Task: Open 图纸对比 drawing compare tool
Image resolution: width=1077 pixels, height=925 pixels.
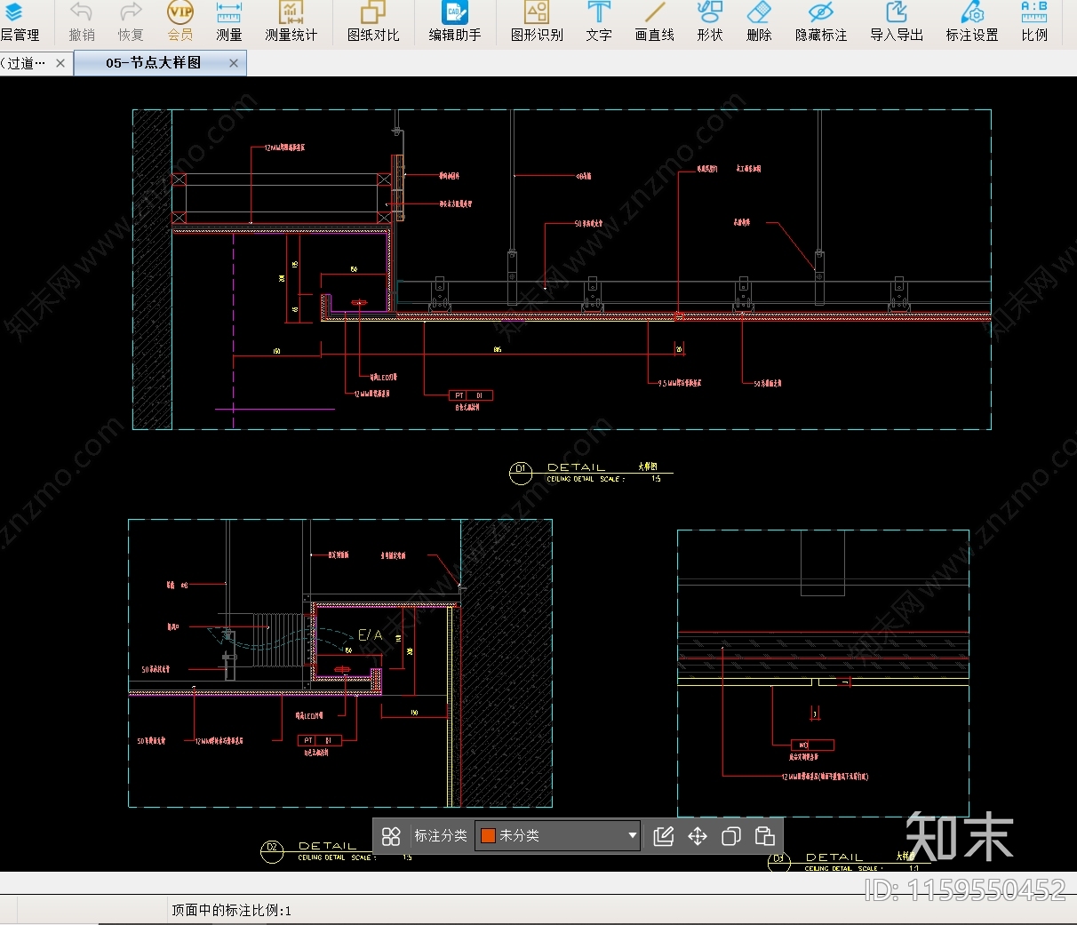Action: pyautogui.click(x=373, y=22)
